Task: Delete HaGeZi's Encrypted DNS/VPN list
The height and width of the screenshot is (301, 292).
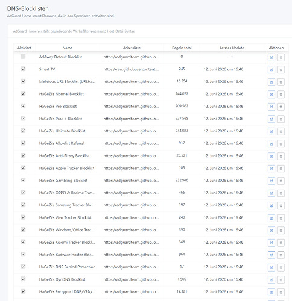Action: click(281, 292)
